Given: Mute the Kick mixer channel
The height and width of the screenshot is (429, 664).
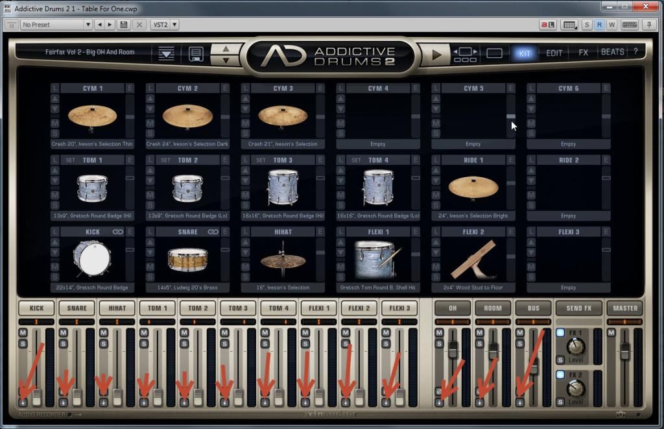Looking at the screenshot, I should pos(23,333).
